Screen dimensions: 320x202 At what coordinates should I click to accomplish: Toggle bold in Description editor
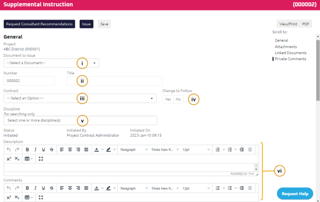click(x=27, y=149)
